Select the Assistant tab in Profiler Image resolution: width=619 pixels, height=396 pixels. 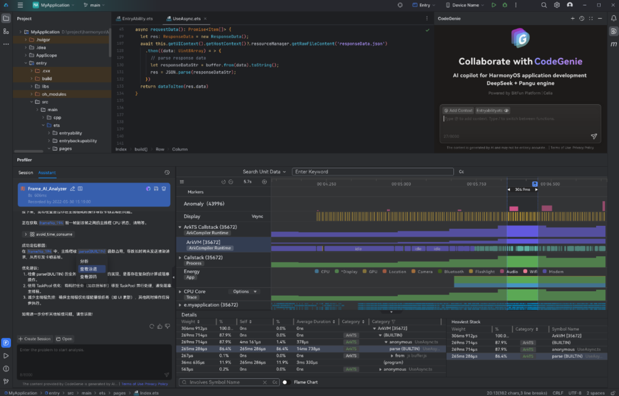coord(47,172)
